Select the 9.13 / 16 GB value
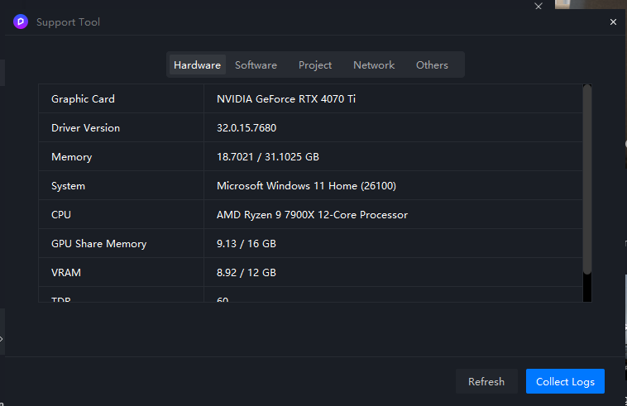Image resolution: width=627 pixels, height=406 pixels. click(246, 244)
